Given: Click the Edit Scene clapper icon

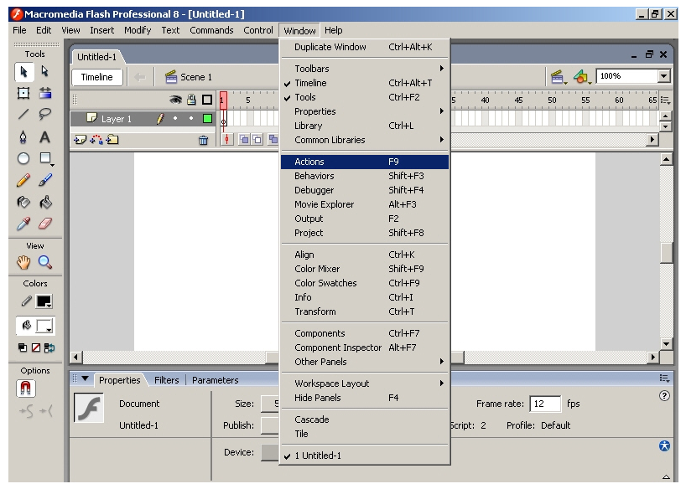Looking at the screenshot, I should (558, 78).
